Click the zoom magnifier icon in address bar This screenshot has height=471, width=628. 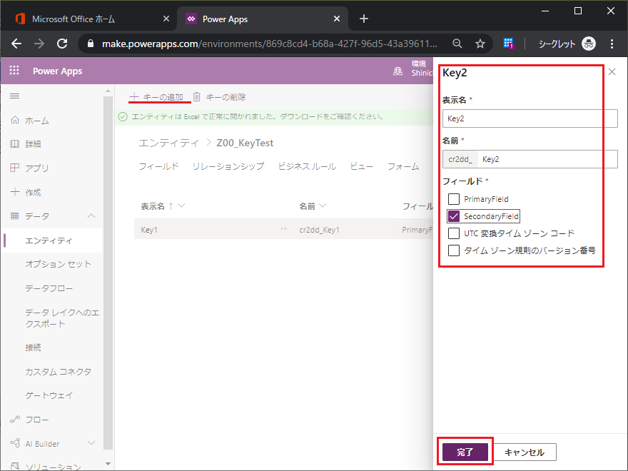point(457,44)
